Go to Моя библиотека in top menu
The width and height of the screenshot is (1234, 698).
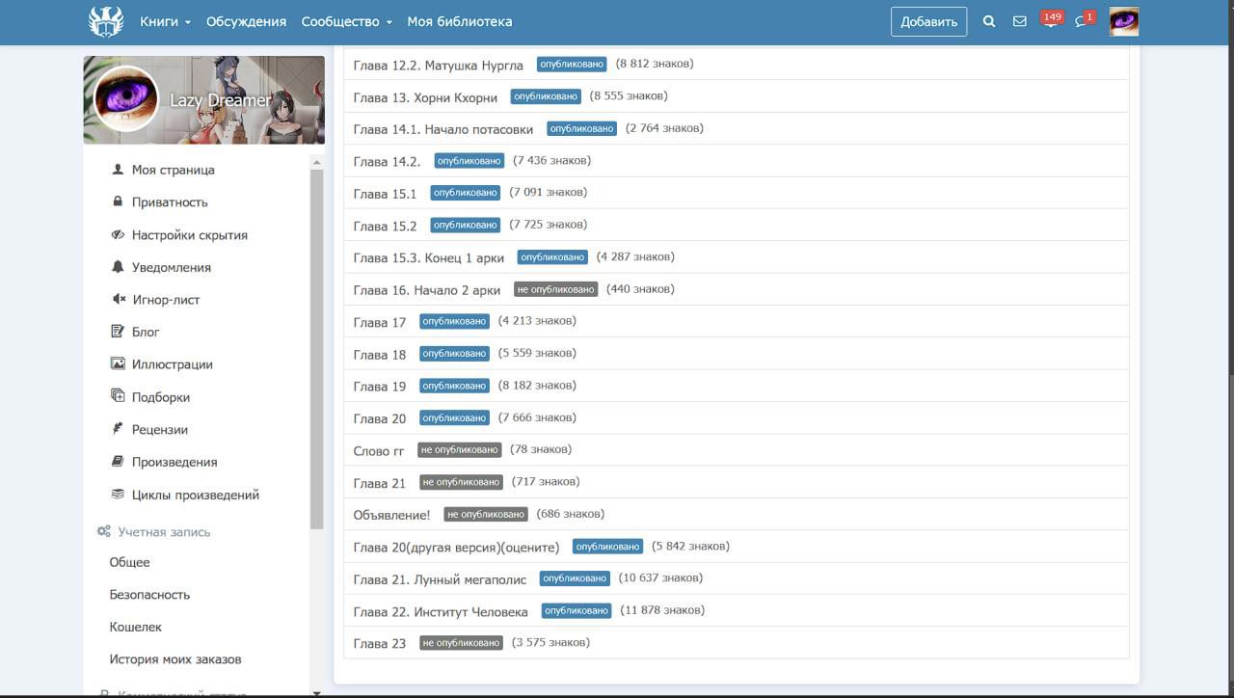point(459,21)
